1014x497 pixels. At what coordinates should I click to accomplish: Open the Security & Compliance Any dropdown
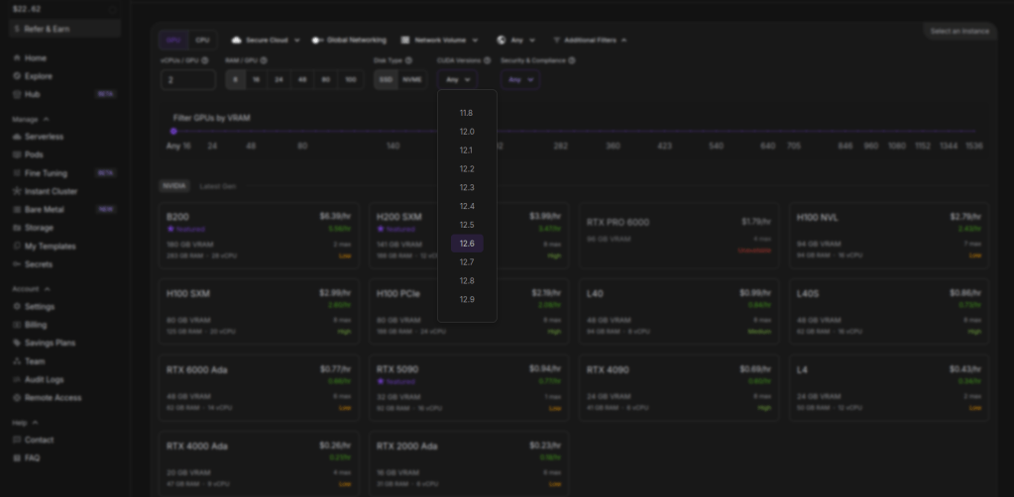tap(519, 79)
